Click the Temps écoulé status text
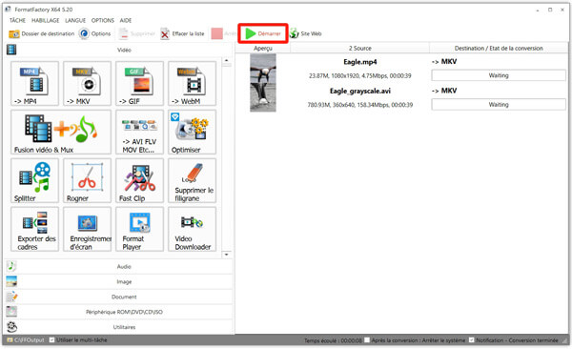 click(x=333, y=340)
